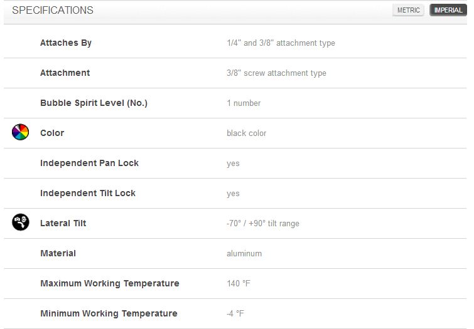Click the Lateral Tilt camera icon
The width and height of the screenshot is (474, 329).
[21, 222]
